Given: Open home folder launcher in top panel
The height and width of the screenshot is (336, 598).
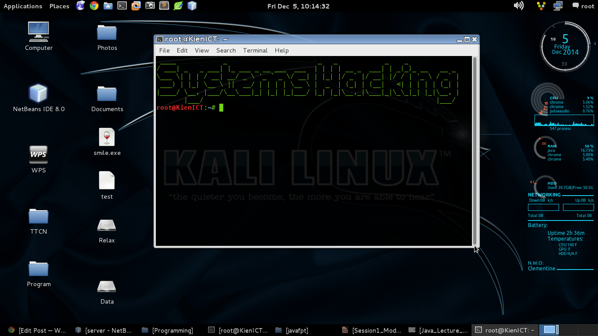Looking at the screenshot, I should [108, 6].
